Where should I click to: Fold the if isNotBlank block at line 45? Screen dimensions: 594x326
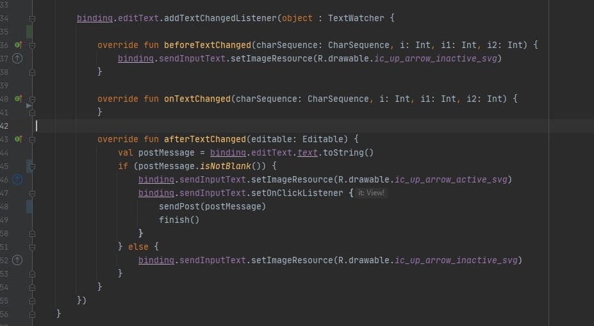coord(32,167)
